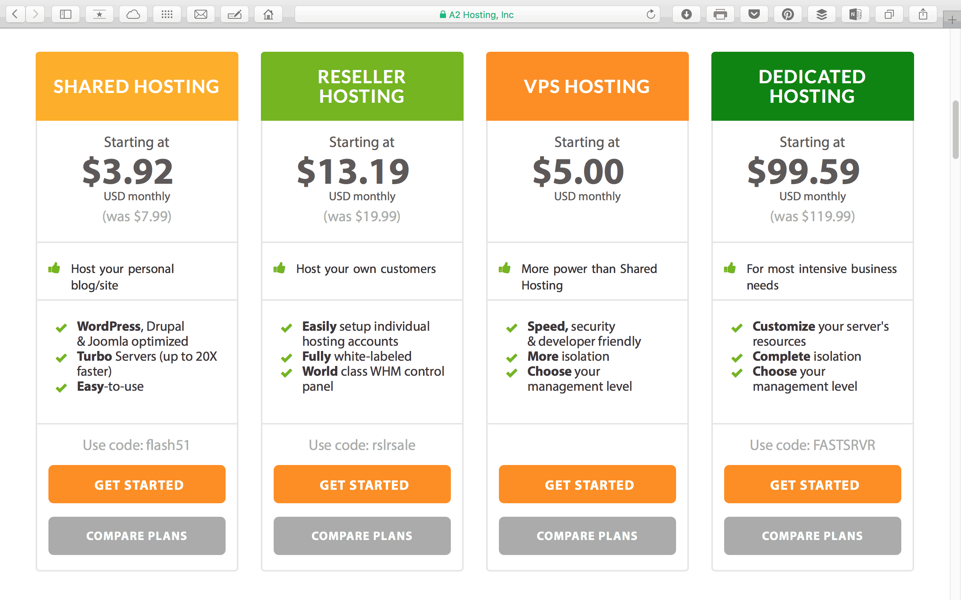Click the browser back arrow

click(15, 15)
